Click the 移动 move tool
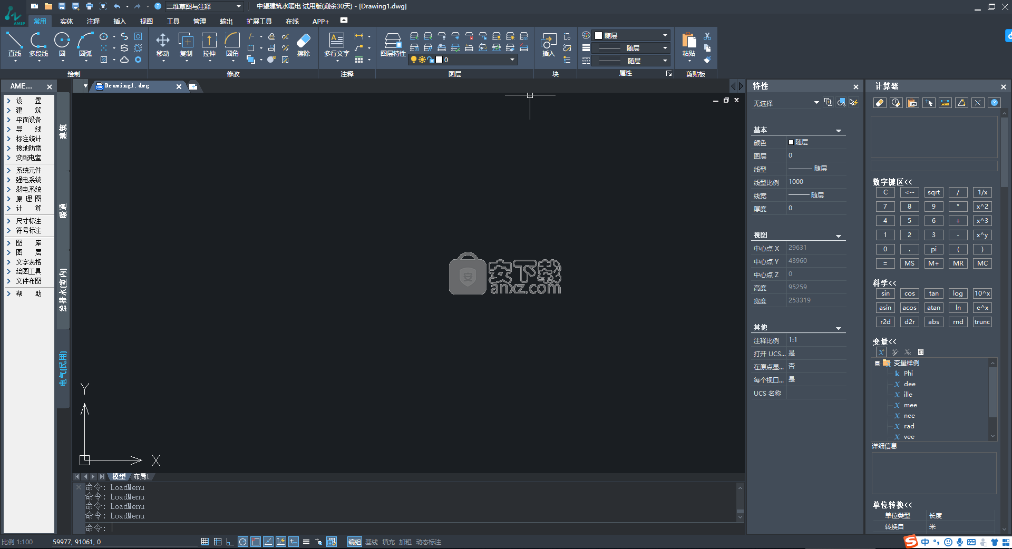Viewport: 1012px width, 549px height. [x=163, y=44]
